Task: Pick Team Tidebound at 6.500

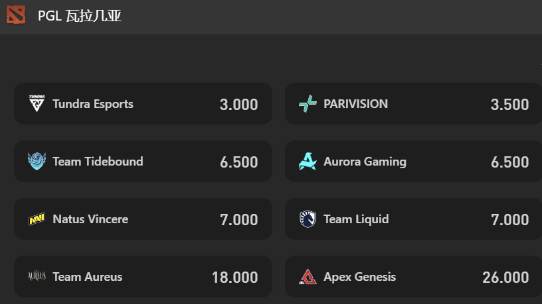Action: [x=238, y=162]
